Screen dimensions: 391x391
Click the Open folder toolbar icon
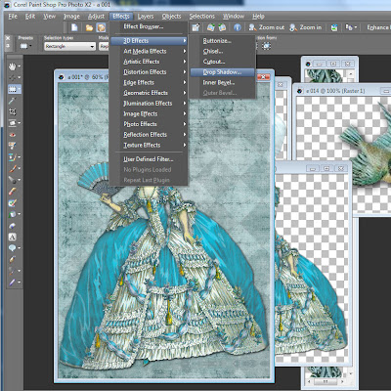point(89,27)
